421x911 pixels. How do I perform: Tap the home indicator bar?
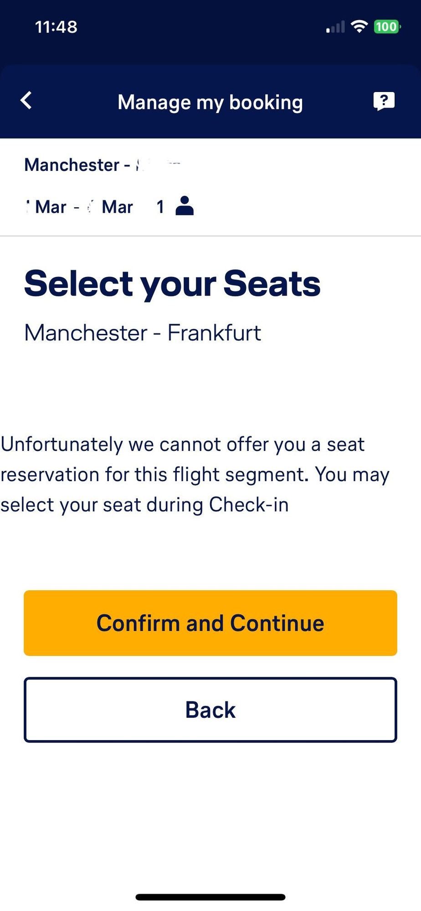tap(210, 897)
